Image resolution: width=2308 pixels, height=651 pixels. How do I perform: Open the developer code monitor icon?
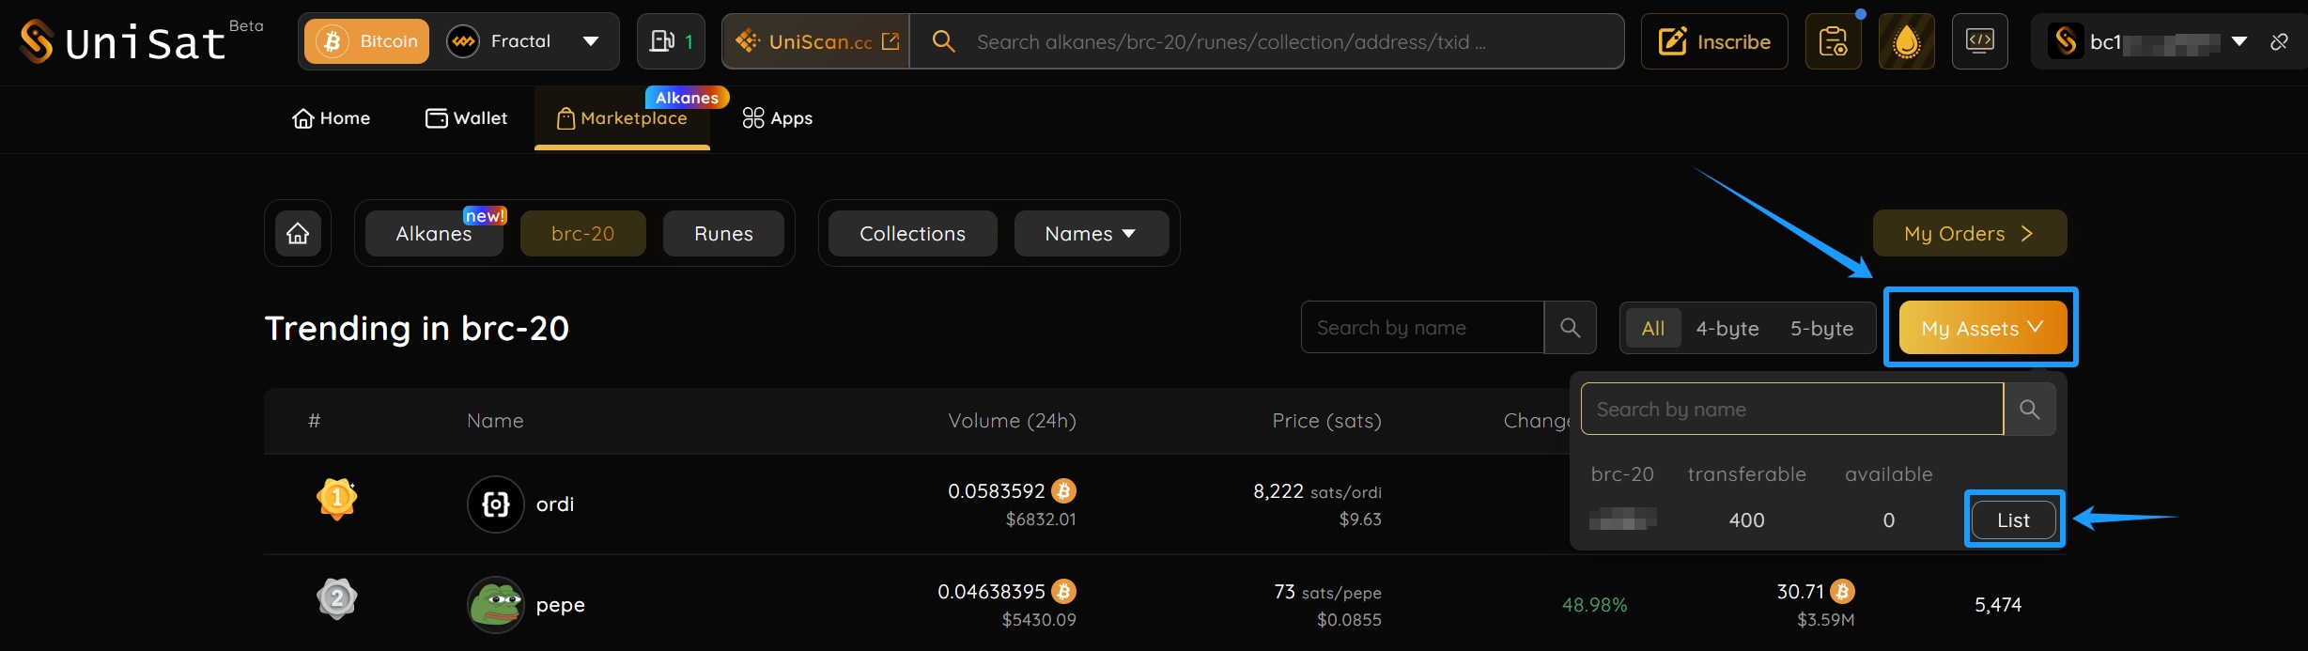pos(1979,41)
